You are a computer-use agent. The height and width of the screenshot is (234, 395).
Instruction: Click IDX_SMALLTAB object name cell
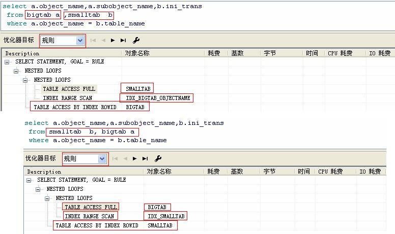(166, 216)
